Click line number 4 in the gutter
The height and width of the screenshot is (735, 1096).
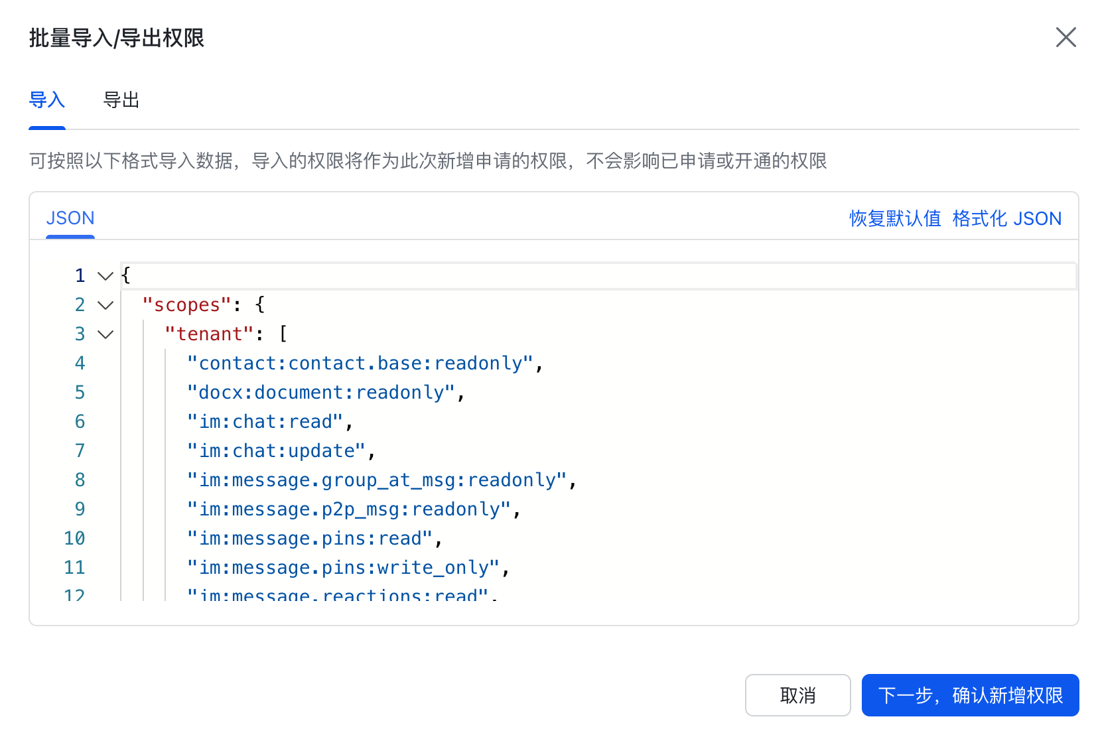(x=80, y=364)
